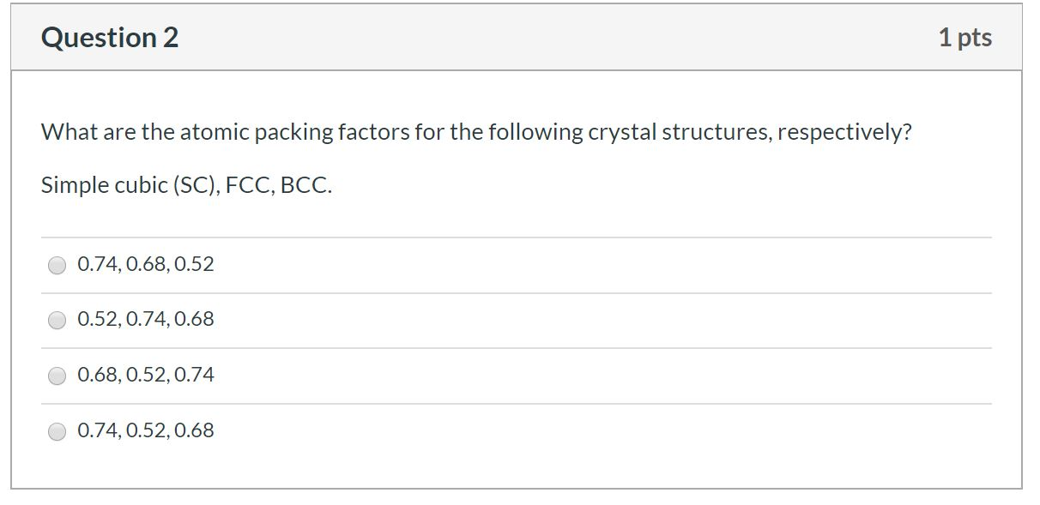This screenshot has width=1040, height=505.
Task: Click the answer text 0.52, 0.74, 0.68
Action: [146, 320]
